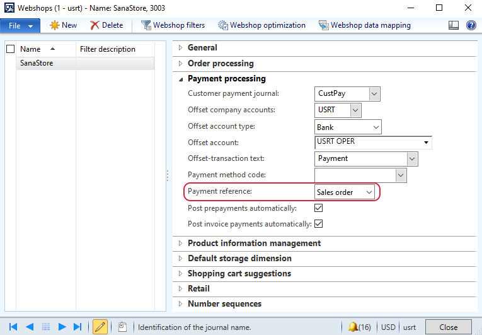Click the Close button

tap(449, 327)
